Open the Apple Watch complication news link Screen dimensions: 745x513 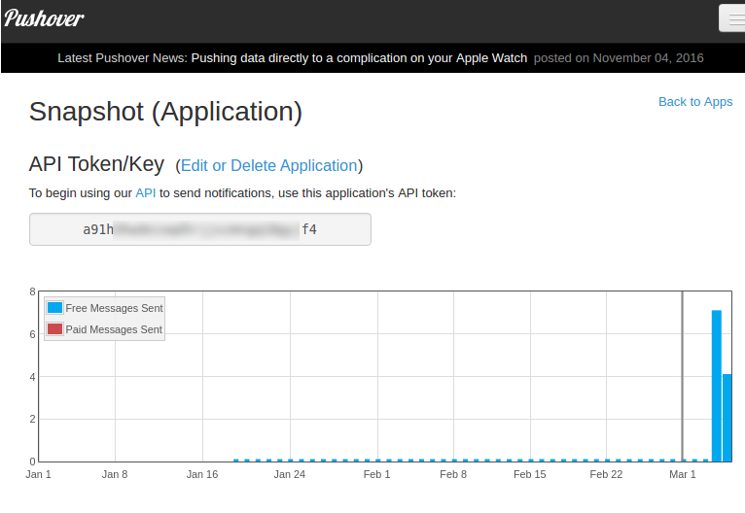[359, 58]
